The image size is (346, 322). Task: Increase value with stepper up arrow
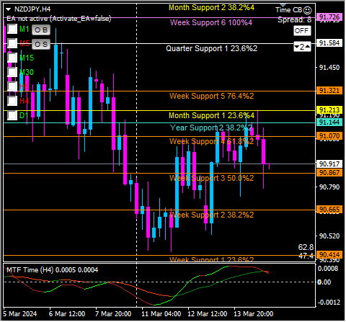click(x=308, y=47)
